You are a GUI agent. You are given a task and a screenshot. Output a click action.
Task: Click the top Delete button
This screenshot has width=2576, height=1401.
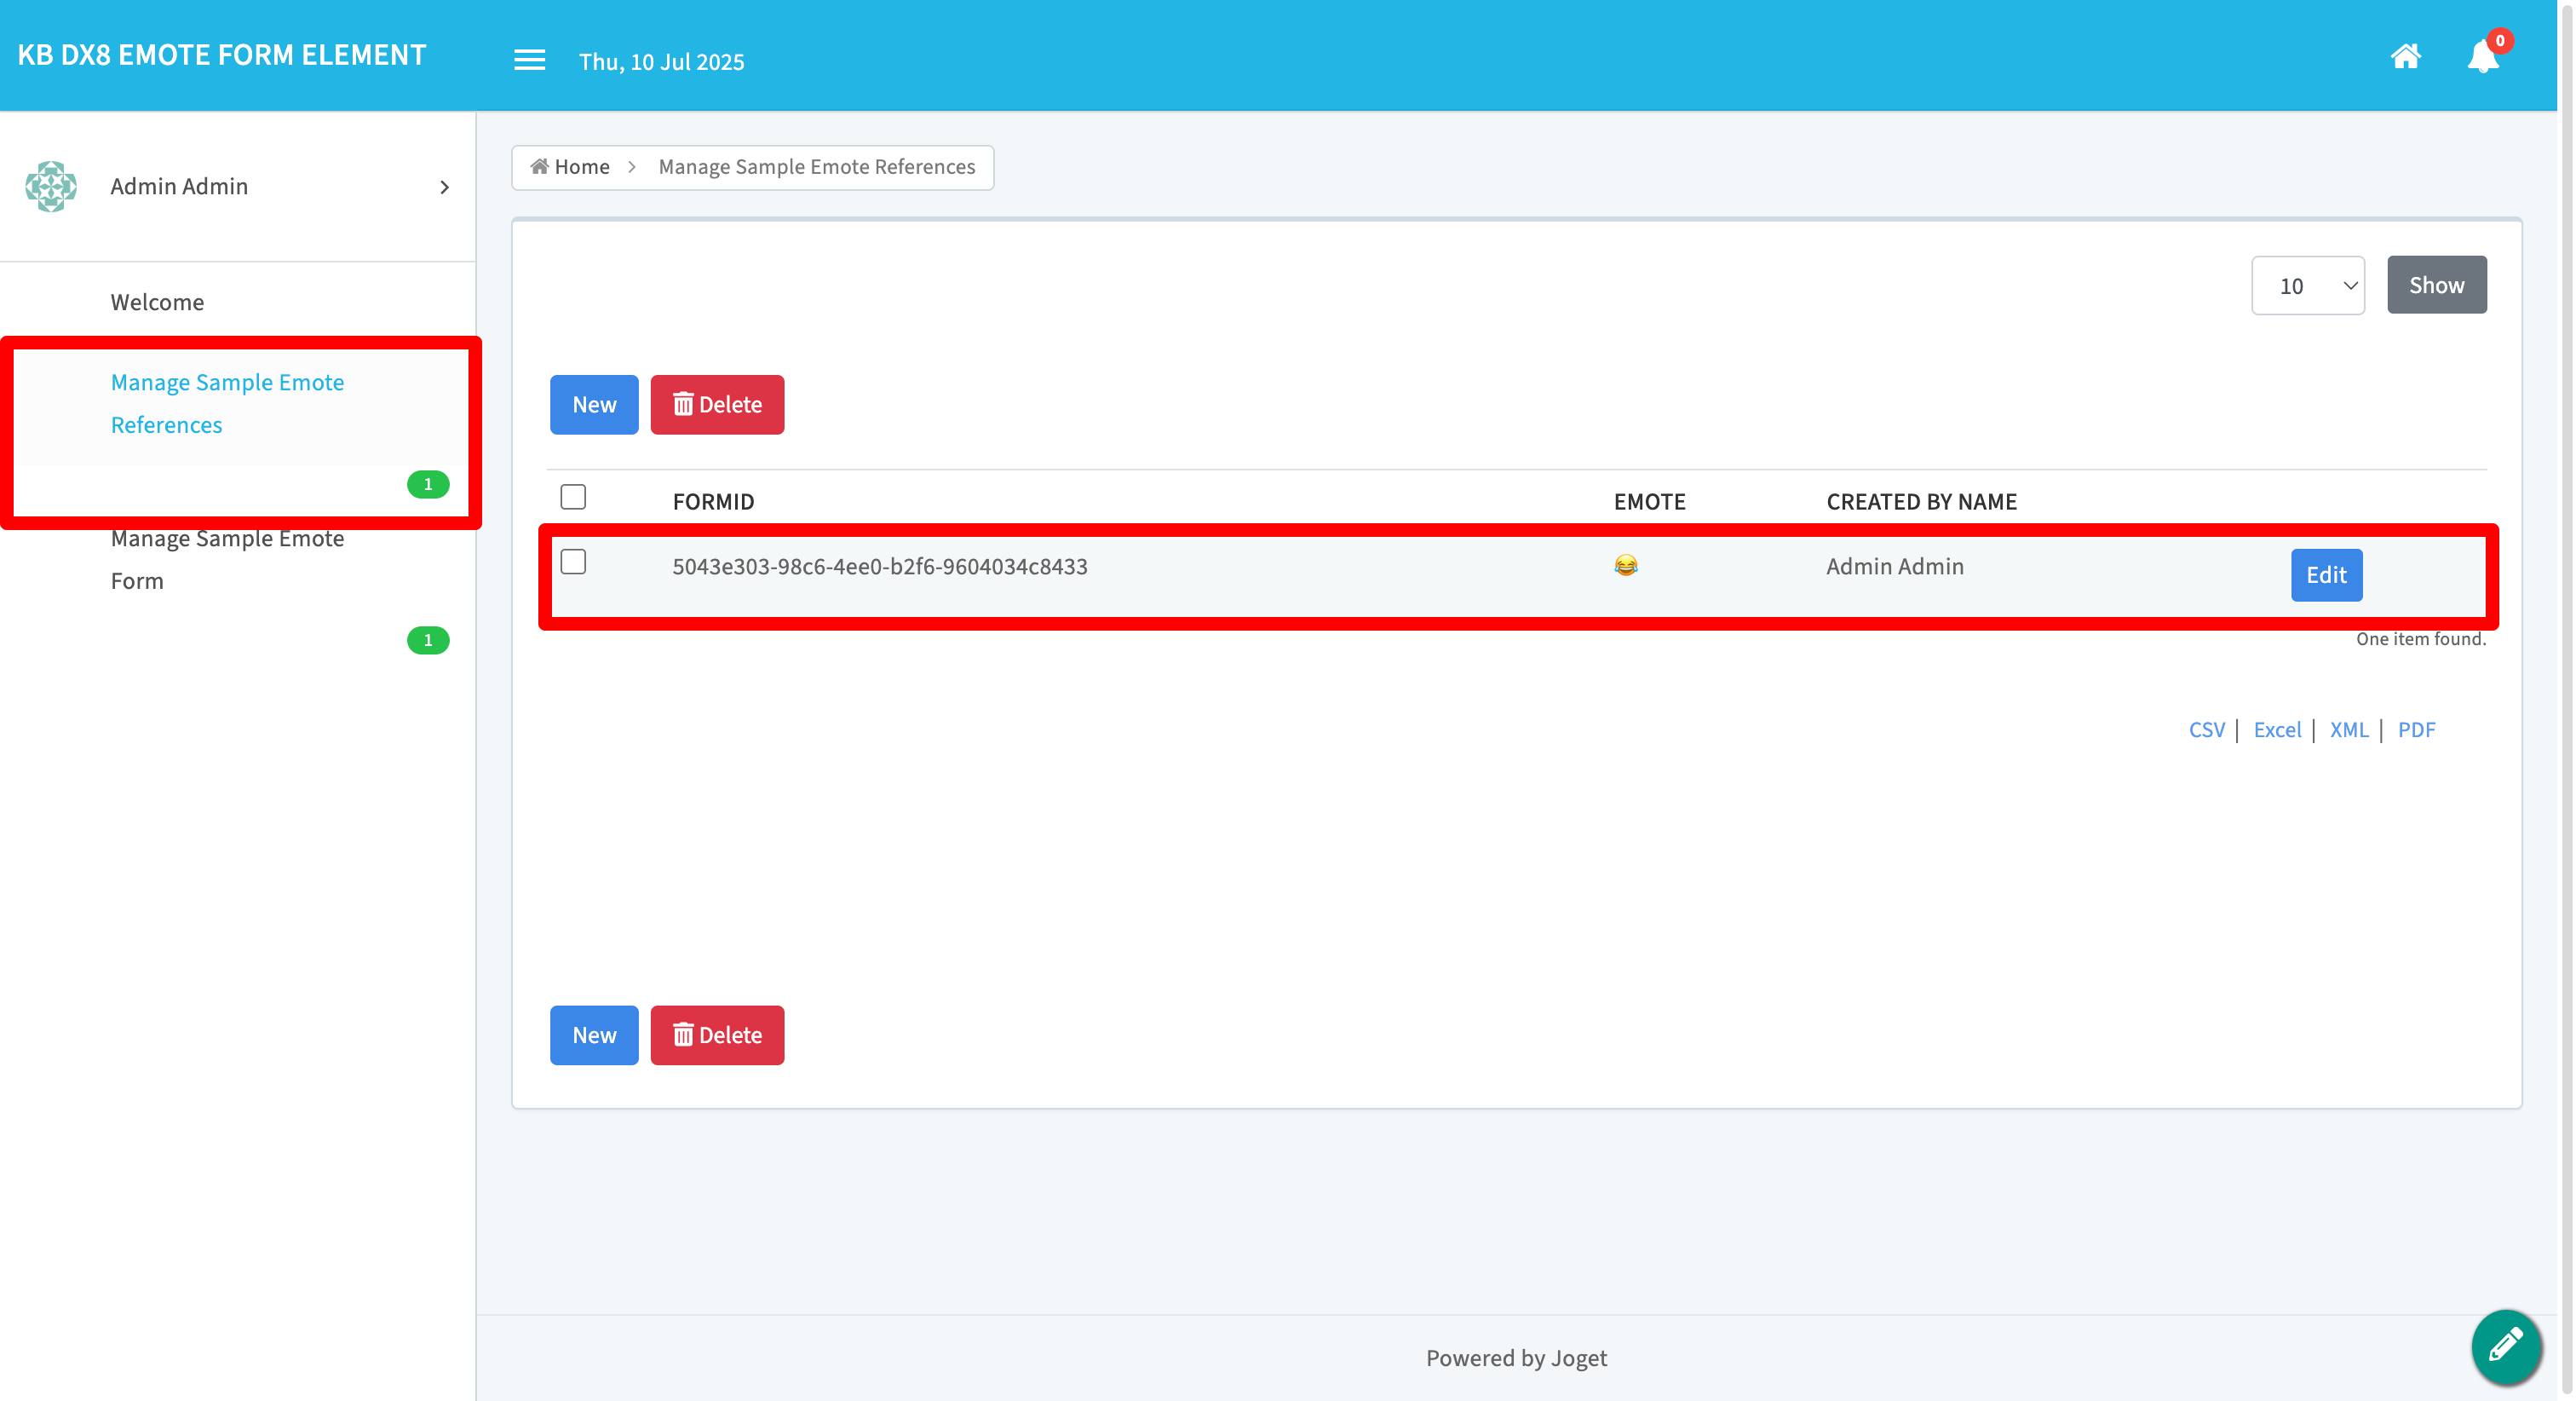coord(717,404)
